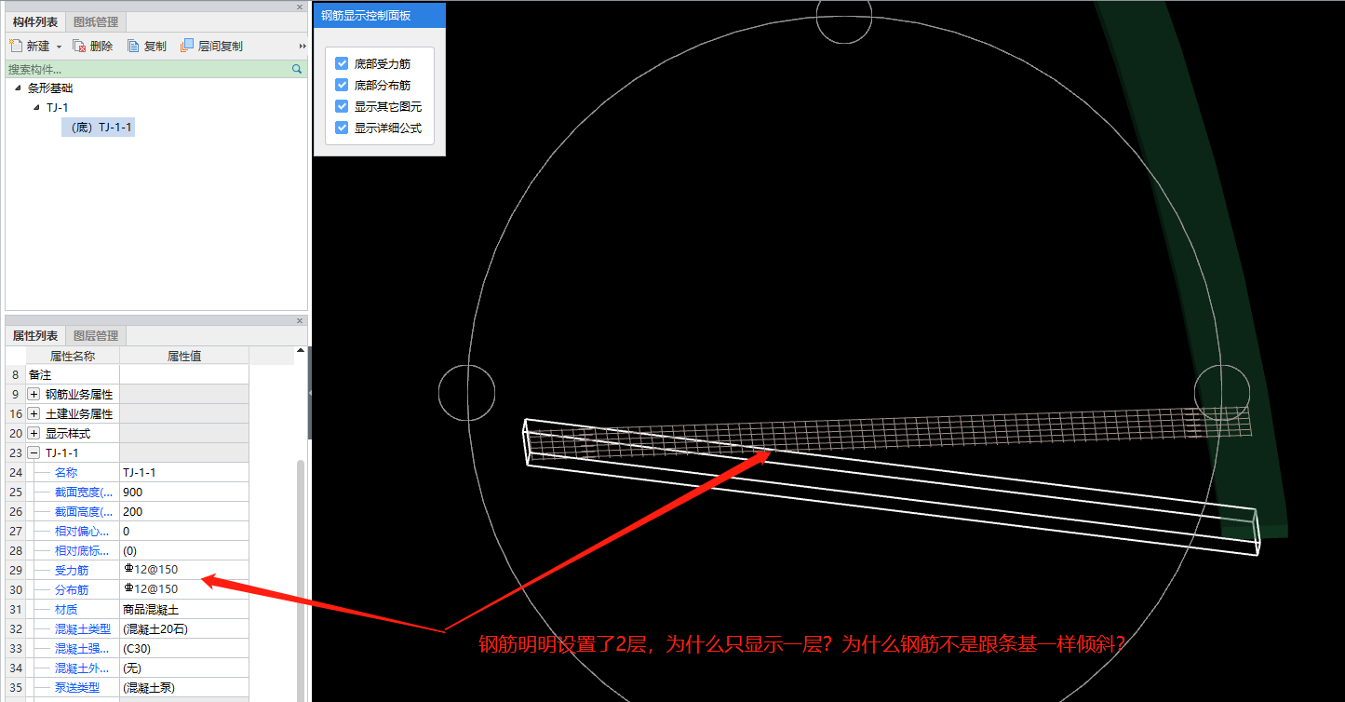Collapse the 条形基础 tree node
Viewport: 1345px width, 702px height.
[x=18, y=88]
